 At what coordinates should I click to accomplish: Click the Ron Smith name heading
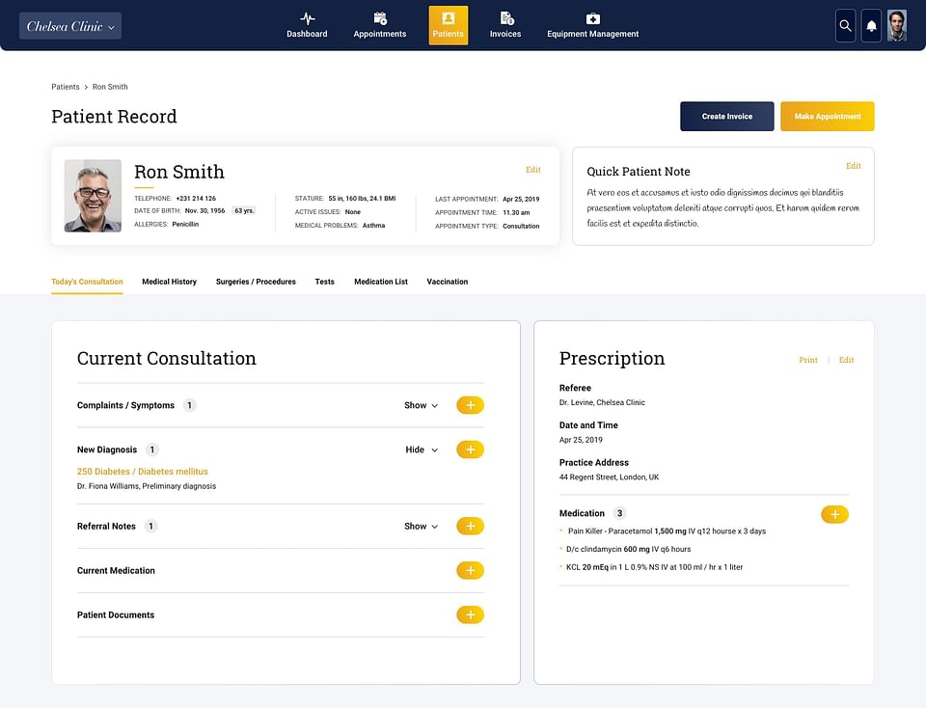pos(179,172)
